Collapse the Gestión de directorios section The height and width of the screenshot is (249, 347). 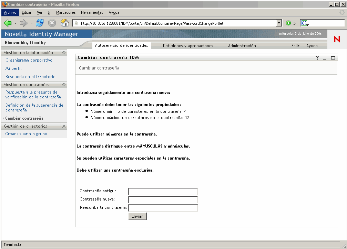(x=64, y=126)
